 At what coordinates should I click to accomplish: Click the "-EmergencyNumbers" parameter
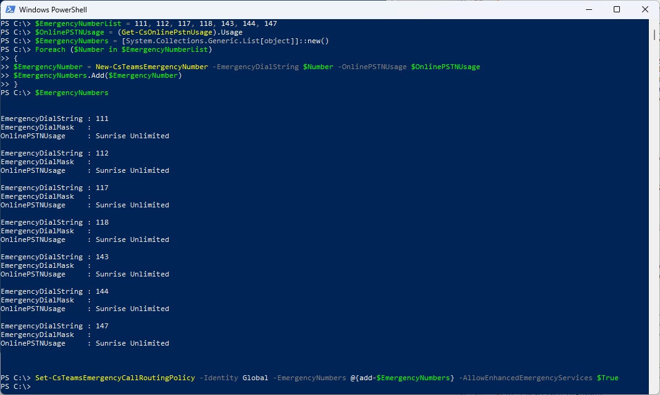(309, 378)
